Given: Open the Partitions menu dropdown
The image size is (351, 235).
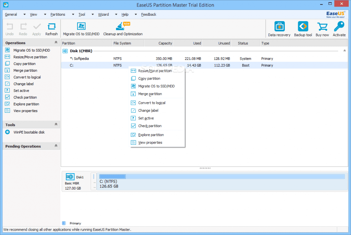Looking at the screenshot, I should 58,14.
